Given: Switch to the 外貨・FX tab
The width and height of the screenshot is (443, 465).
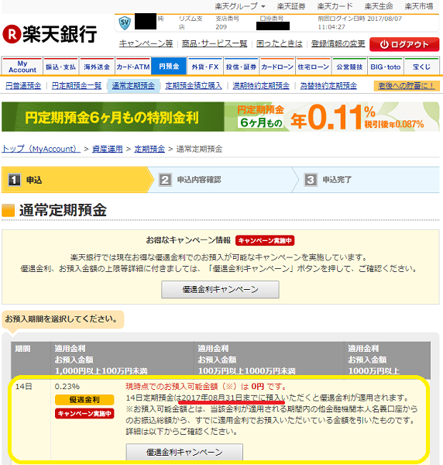Looking at the screenshot, I should [205, 67].
